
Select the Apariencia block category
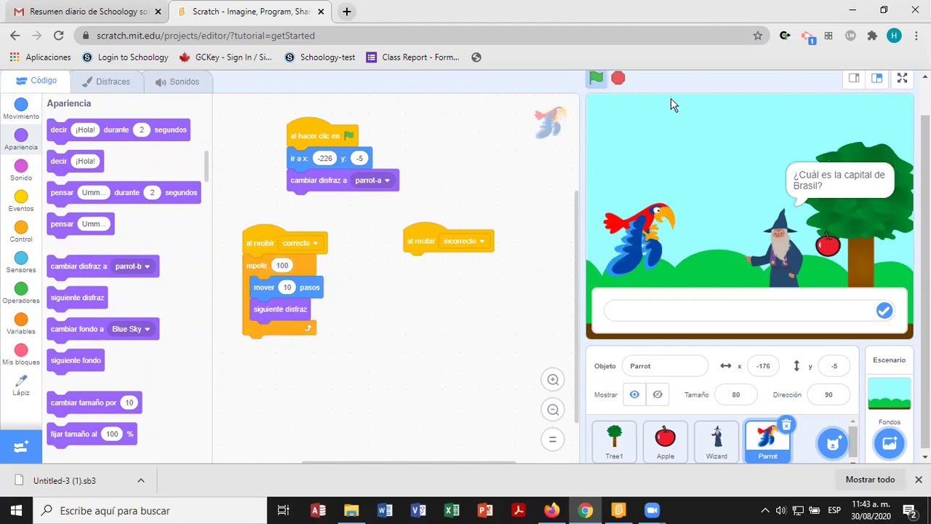(21, 140)
